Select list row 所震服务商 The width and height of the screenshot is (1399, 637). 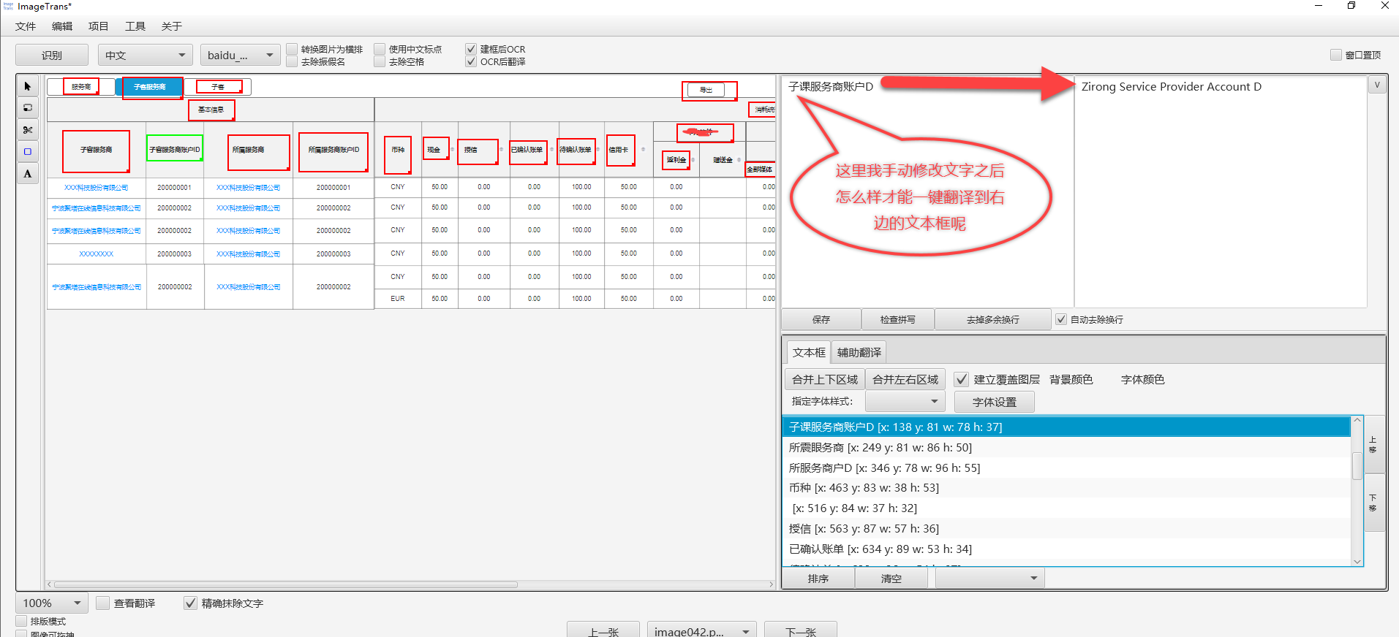coord(1066,447)
